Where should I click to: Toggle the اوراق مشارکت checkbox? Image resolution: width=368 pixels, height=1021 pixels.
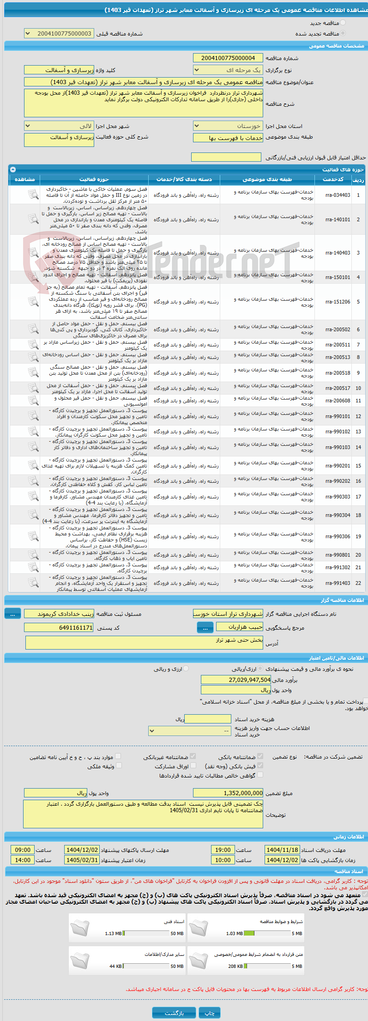coord(193,766)
